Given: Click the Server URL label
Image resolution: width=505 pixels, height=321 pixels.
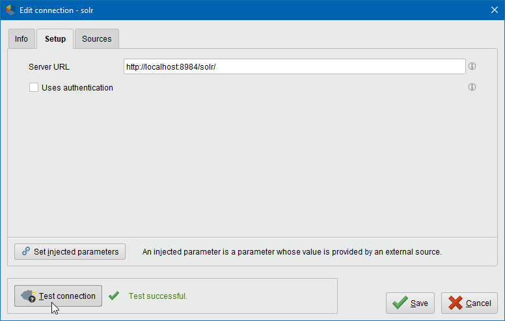Looking at the screenshot, I should pyautogui.click(x=49, y=66).
